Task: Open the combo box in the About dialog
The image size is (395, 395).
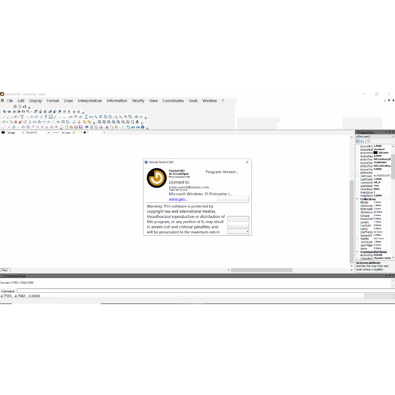Action: coord(238,231)
